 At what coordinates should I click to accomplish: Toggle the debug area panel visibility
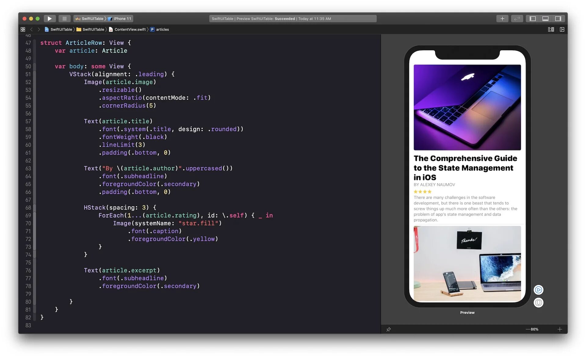[x=545, y=19]
